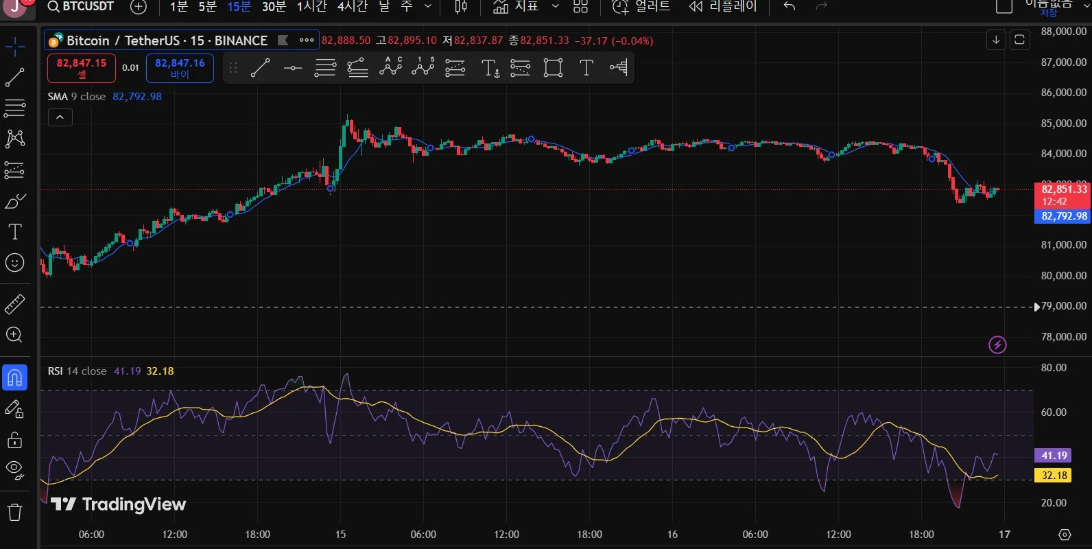
Task: Toggle hide all drawings eye icon
Action: tap(14, 469)
